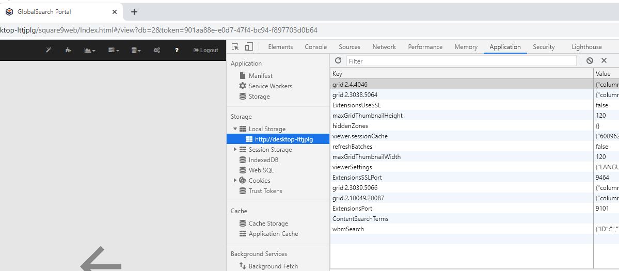Click the Logout link
Screen dimensions: 619x271
click(x=205, y=50)
